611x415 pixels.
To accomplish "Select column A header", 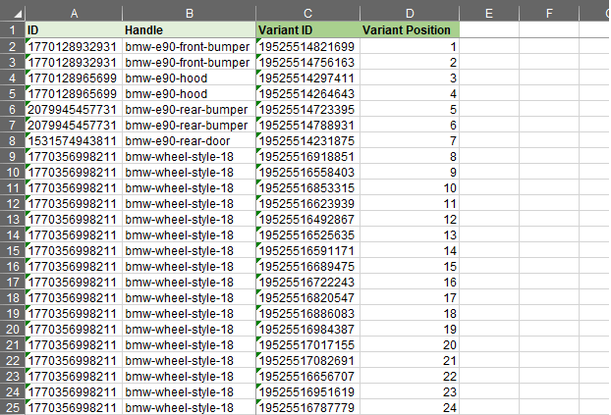I will click(x=74, y=14).
